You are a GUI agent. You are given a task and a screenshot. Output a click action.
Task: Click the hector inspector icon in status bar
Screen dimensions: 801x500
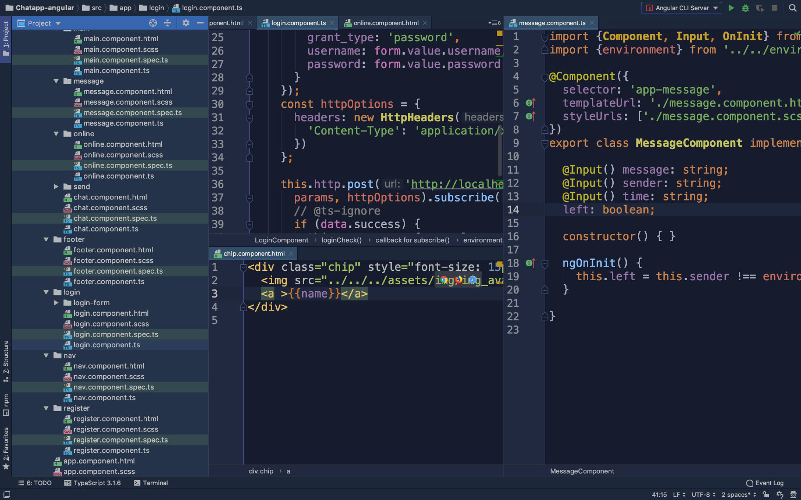793,494
